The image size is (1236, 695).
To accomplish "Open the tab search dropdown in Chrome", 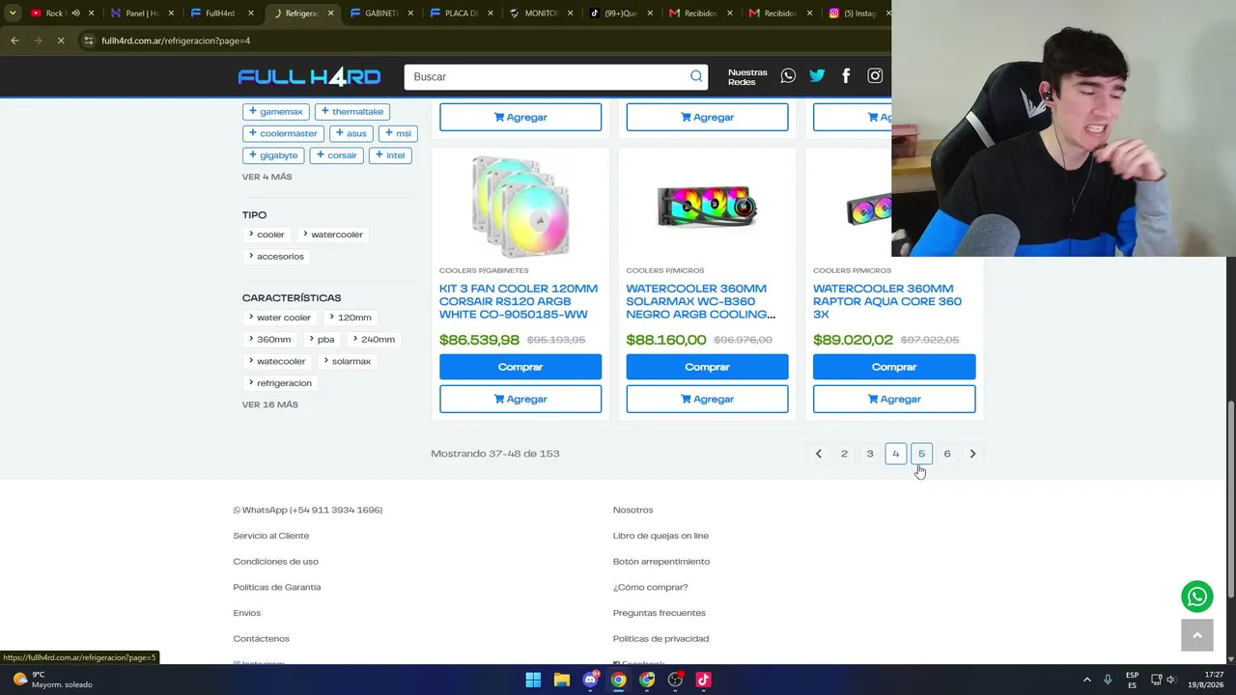I will [x=12, y=14].
